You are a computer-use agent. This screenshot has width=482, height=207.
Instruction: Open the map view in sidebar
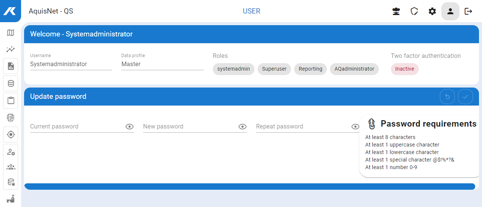[x=11, y=33]
